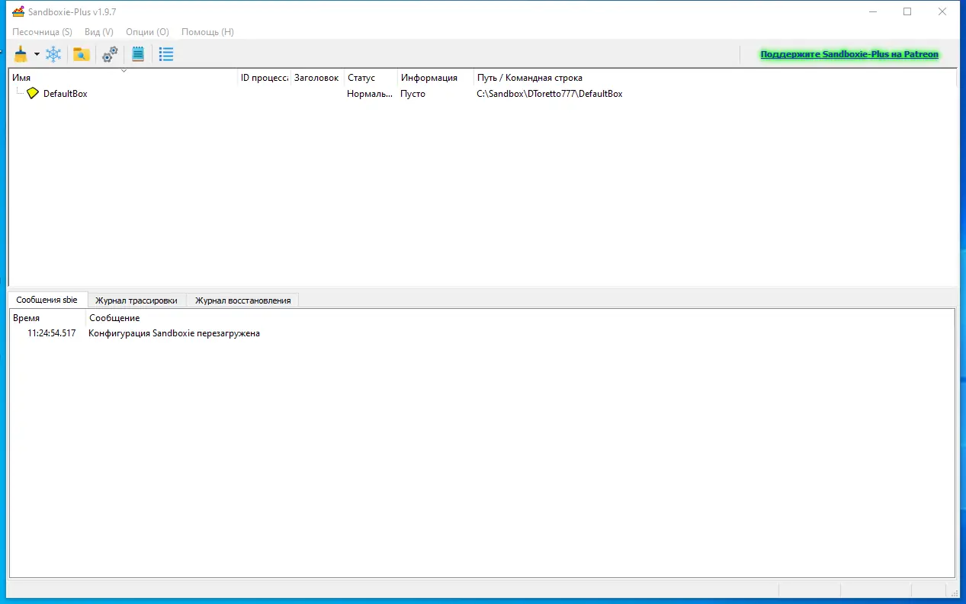Open the Помощь (H) menu
966x604 pixels.
pos(207,32)
